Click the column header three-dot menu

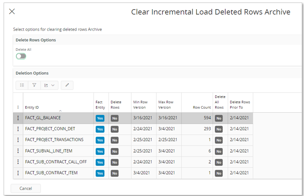[18, 108]
